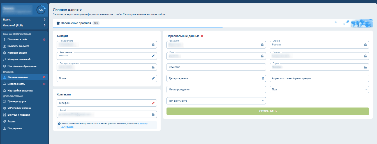Click the gift icon near Заполнение профиля
This screenshot has width=377, height=144.
coord(58,23)
